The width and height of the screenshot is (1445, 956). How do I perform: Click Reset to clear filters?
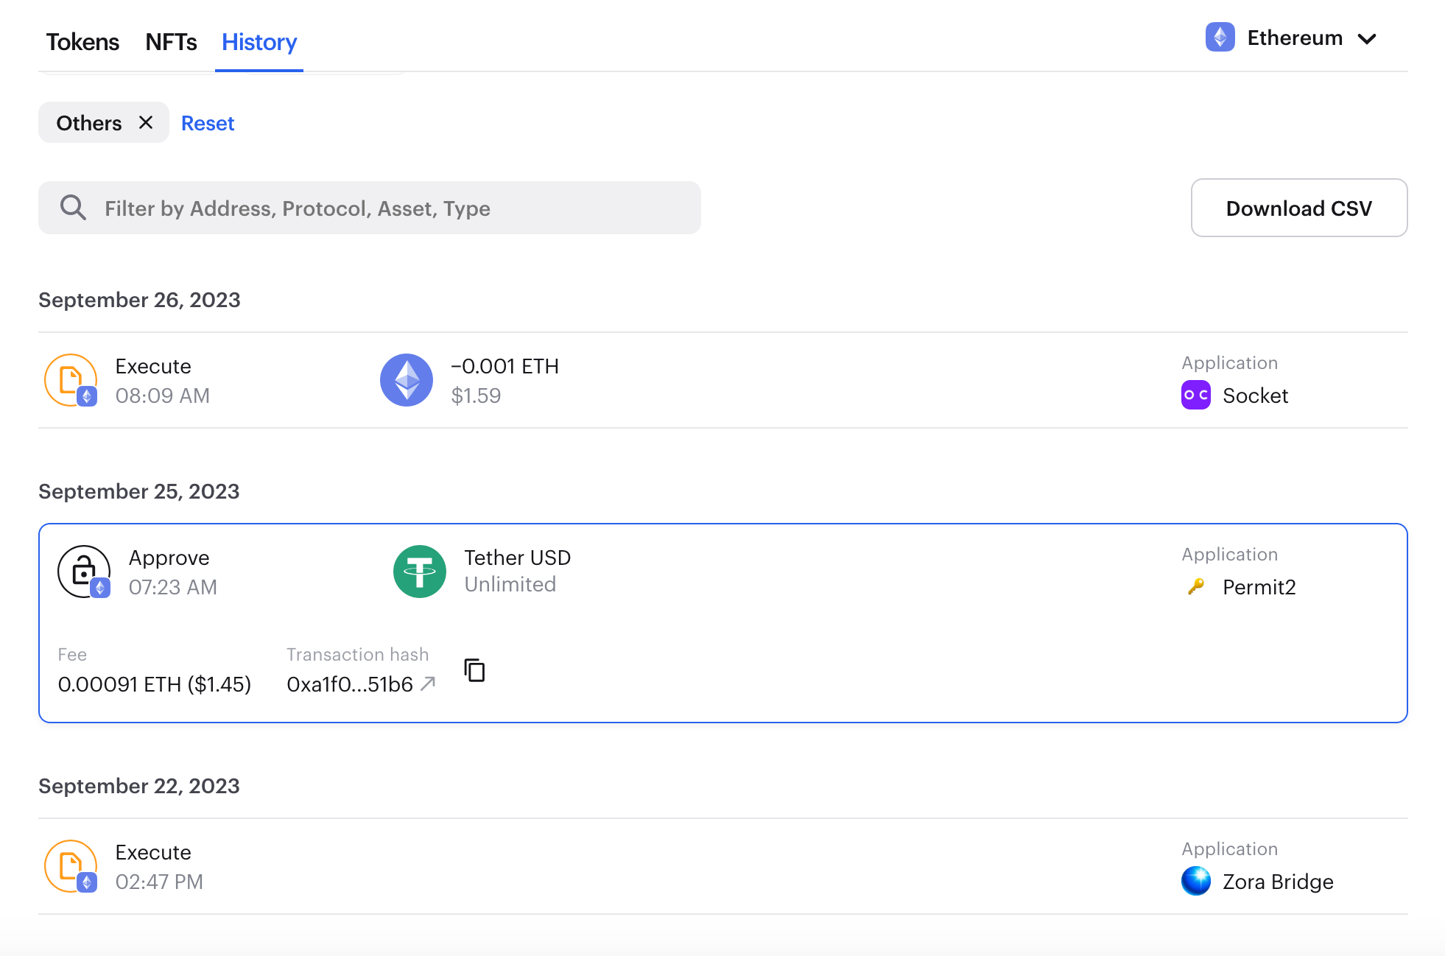[208, 123]
